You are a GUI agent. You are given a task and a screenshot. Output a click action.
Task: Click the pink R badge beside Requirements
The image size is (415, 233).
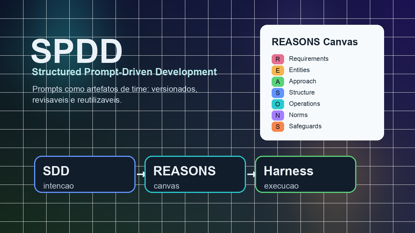(x=278, y=59)
